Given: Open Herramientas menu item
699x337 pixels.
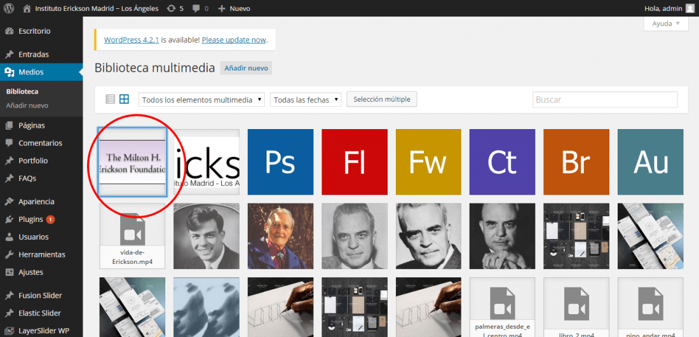Looking at the screenshot, I should tap(42, 254).
